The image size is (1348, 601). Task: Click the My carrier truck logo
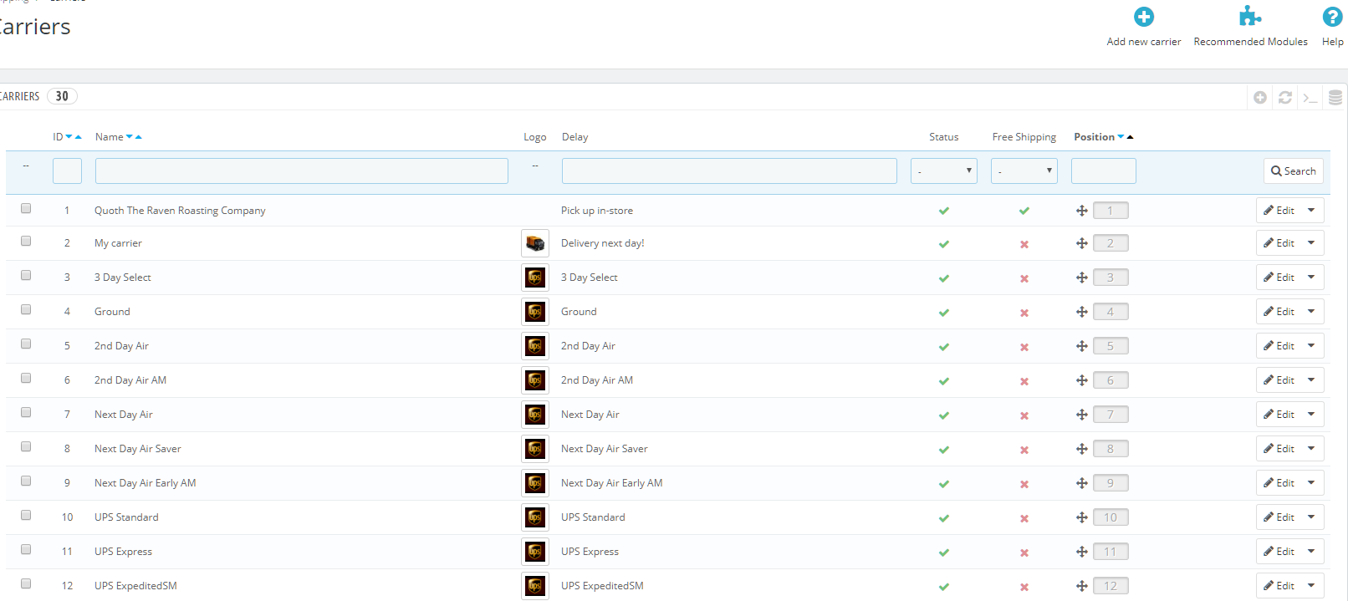535,243
